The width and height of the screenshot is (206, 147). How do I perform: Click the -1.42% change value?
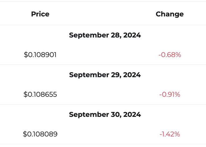[169, 134]
